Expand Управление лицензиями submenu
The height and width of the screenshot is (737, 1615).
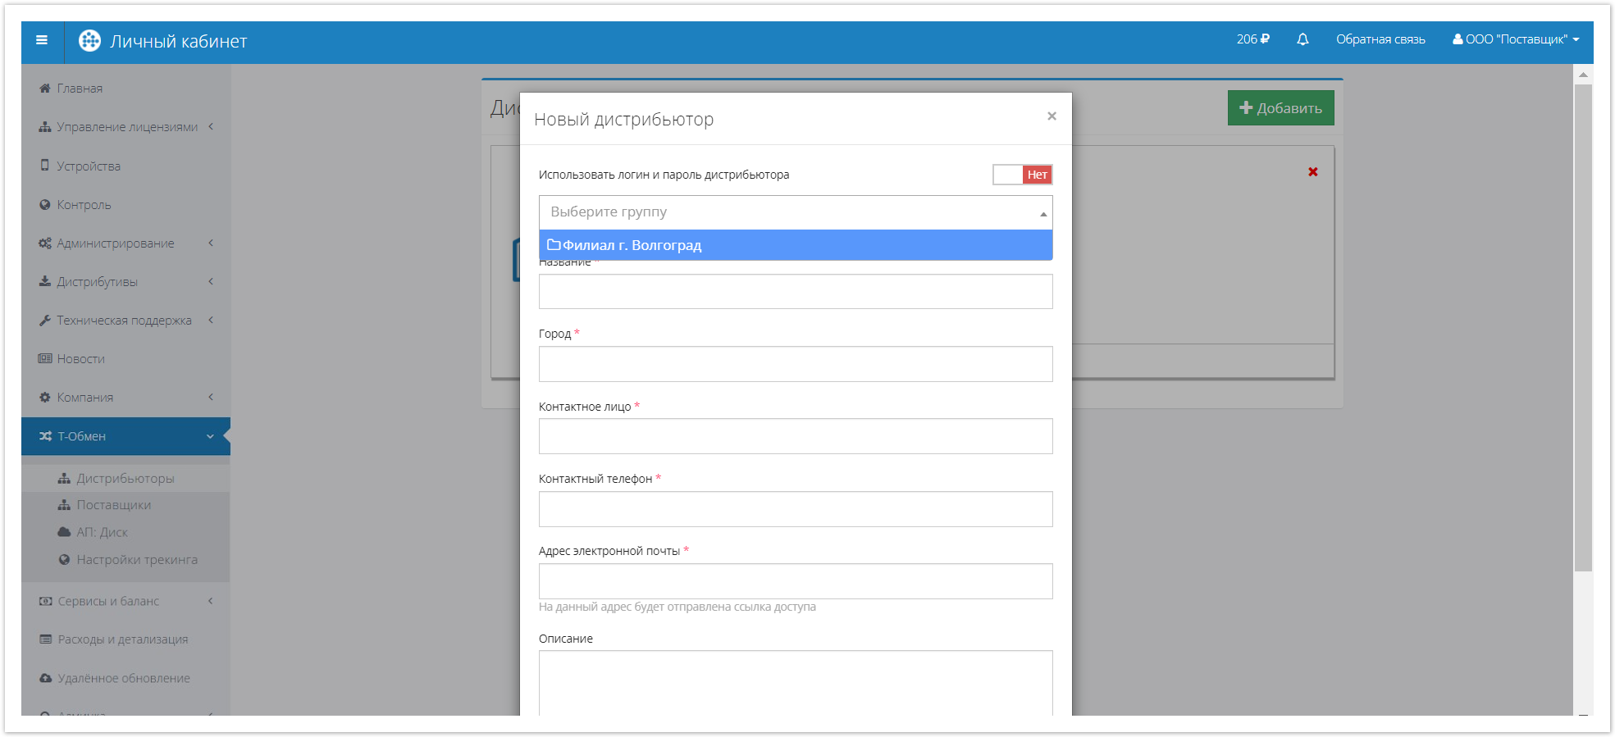click(126, 127)
